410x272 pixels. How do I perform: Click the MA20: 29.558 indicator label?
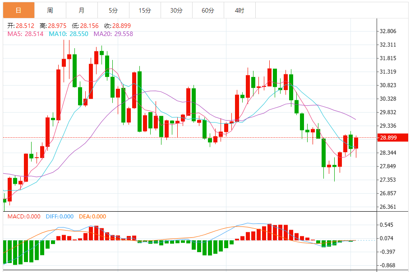click(113, 34)
